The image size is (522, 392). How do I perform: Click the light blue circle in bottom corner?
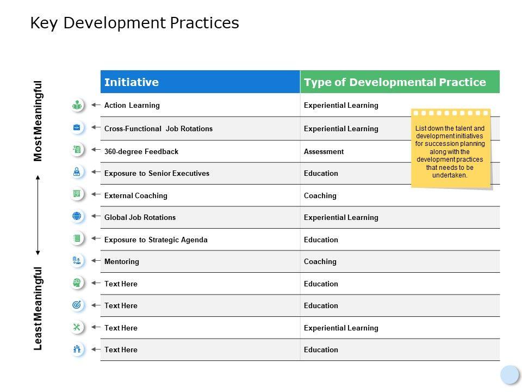(509, 375)
